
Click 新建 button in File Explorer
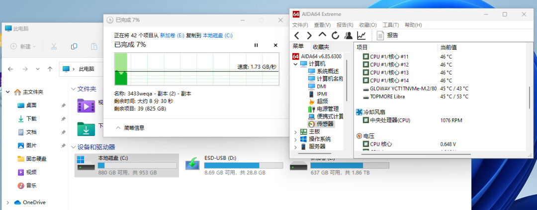(x=23, y=46)
